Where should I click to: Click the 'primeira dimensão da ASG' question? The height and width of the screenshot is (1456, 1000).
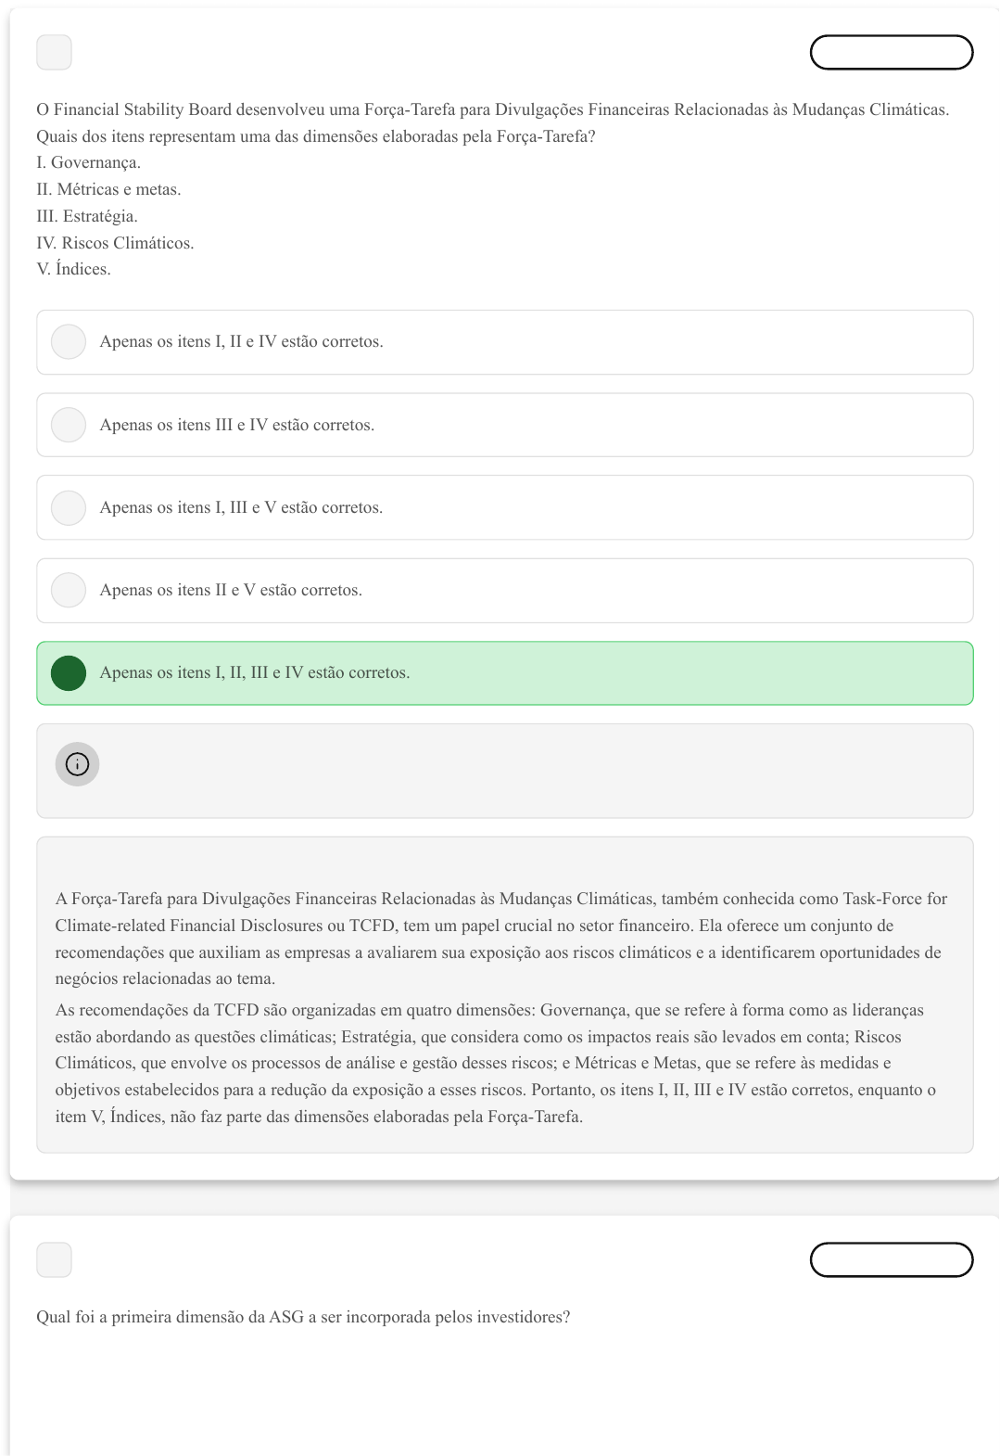pos(303,1317)
